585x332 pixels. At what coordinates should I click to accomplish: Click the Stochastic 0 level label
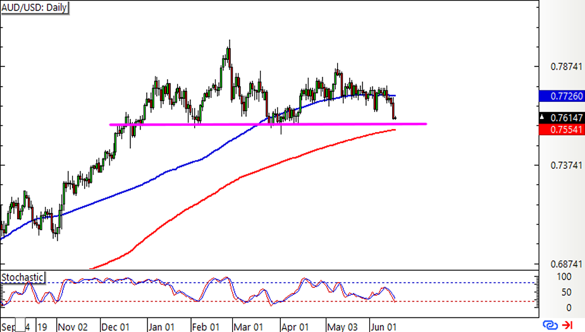click(569, 308)
